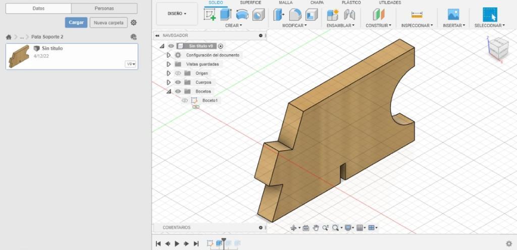Switch to the Personas tab
This screenshot has width=517, height=250.
[104, 9]
